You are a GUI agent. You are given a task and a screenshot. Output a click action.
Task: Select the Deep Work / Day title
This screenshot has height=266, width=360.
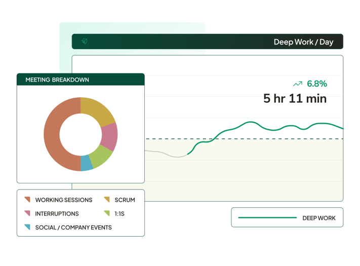tap(303, 42)
